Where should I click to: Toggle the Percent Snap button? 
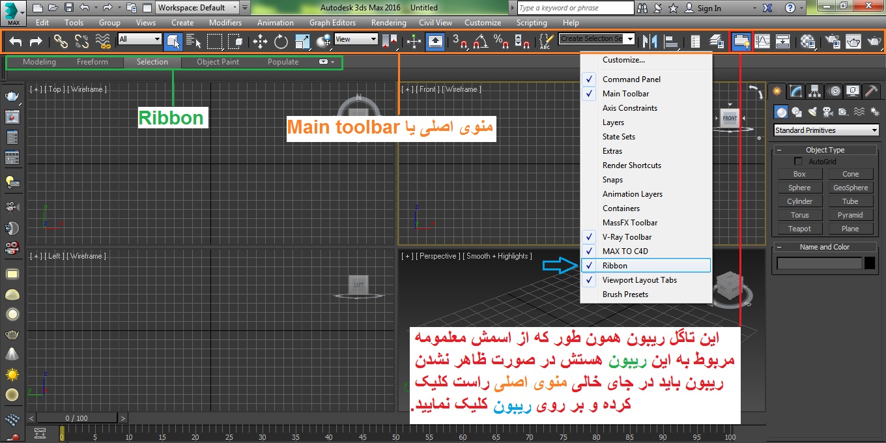(x=501, y=41)
